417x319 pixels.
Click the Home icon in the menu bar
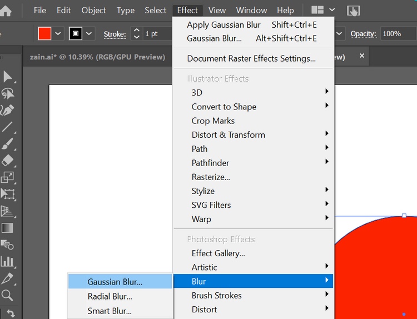tap(6, 11)
